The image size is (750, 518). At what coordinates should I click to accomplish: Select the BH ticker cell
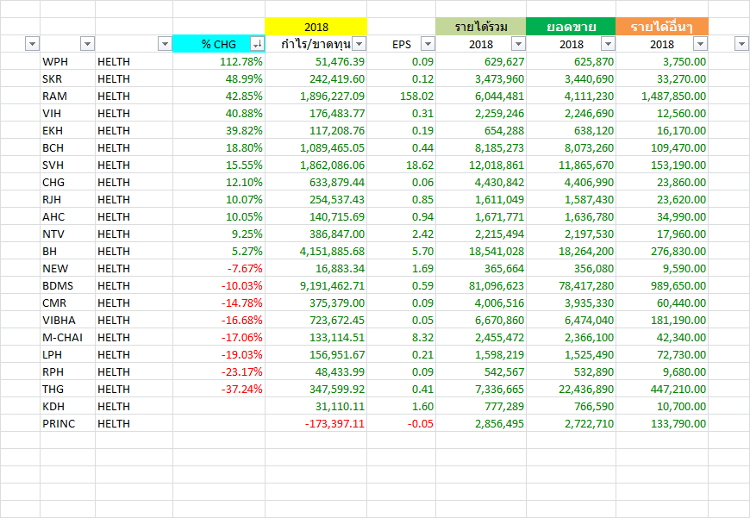(67, 251)
